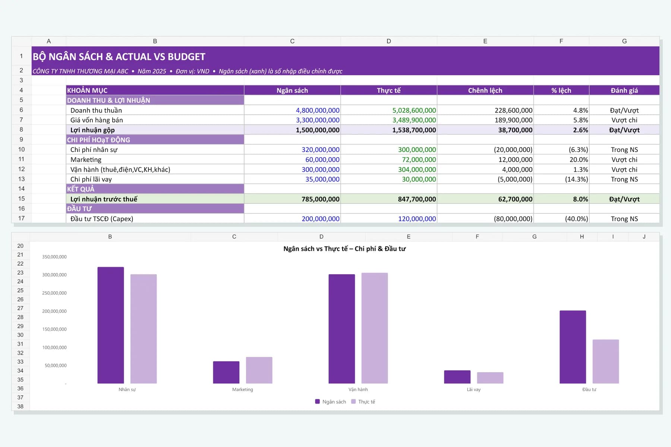This screenshot has height=447, width=671.
Task: Select the Vận hành variance value 4,000,000
Action: coord(485,169)
